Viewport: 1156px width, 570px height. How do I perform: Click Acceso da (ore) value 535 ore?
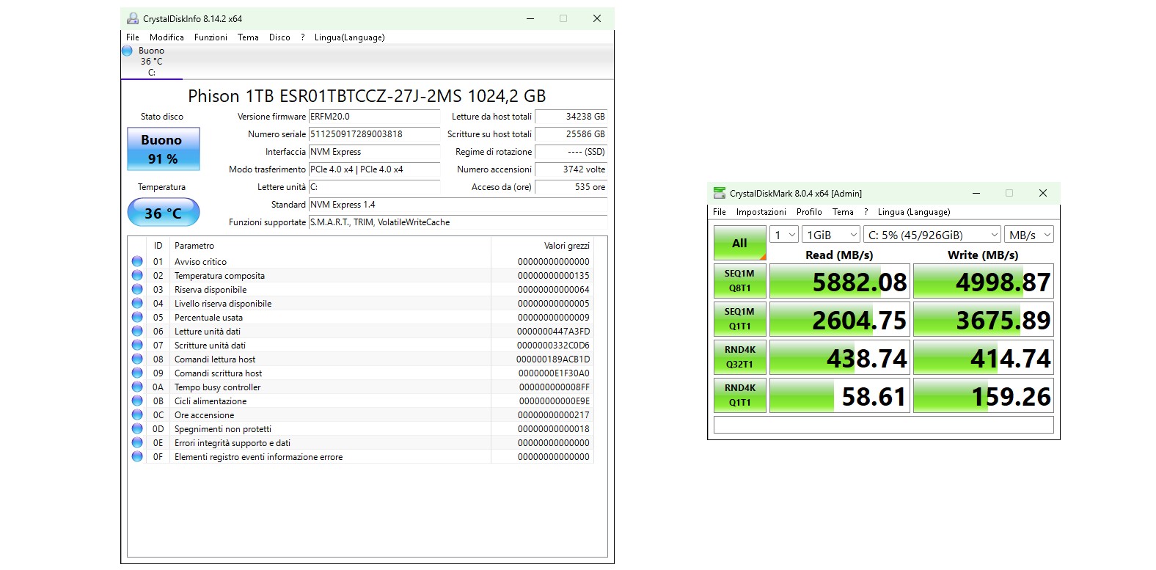tap(571, 187)
